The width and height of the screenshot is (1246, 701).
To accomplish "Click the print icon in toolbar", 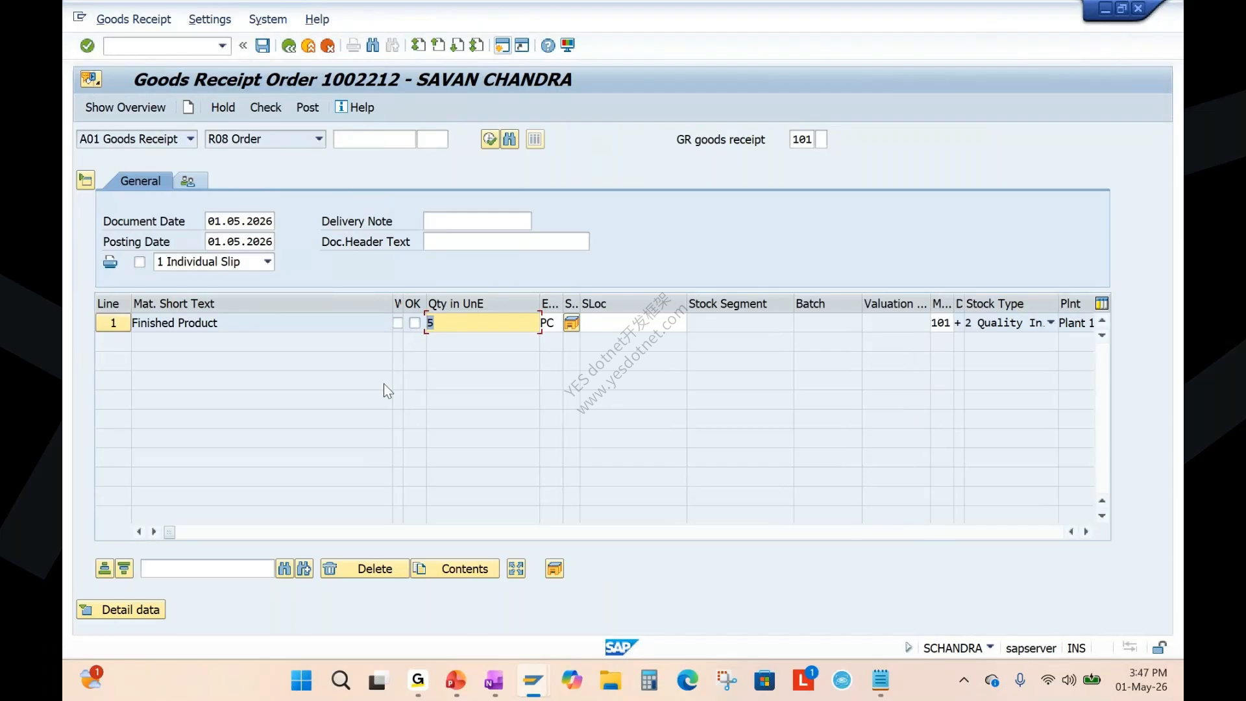I will tap(353, 45).
